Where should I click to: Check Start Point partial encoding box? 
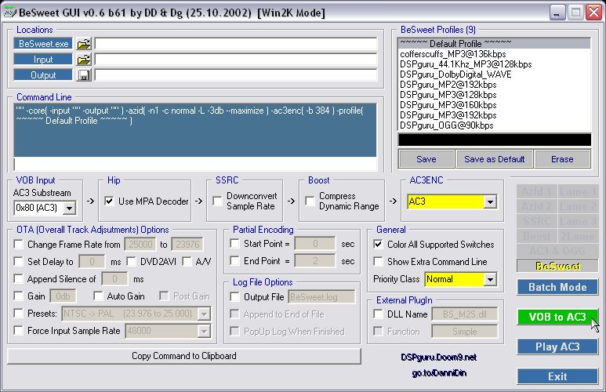pyautogui.click(x=234, y=244)
